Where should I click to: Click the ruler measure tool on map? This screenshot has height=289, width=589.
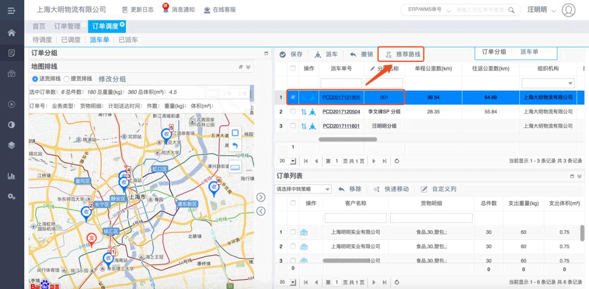(x=235, y=167)
